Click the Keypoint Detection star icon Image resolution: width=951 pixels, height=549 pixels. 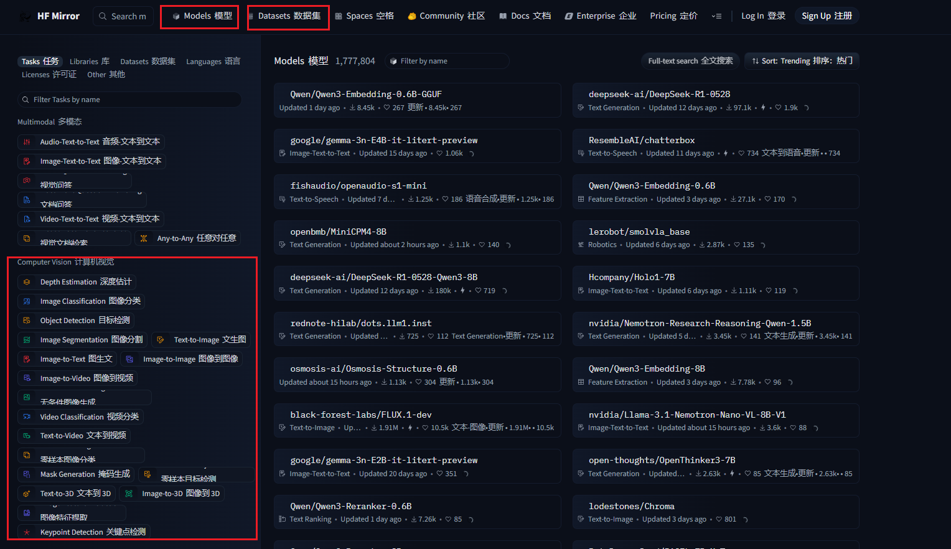click(27, 532)
